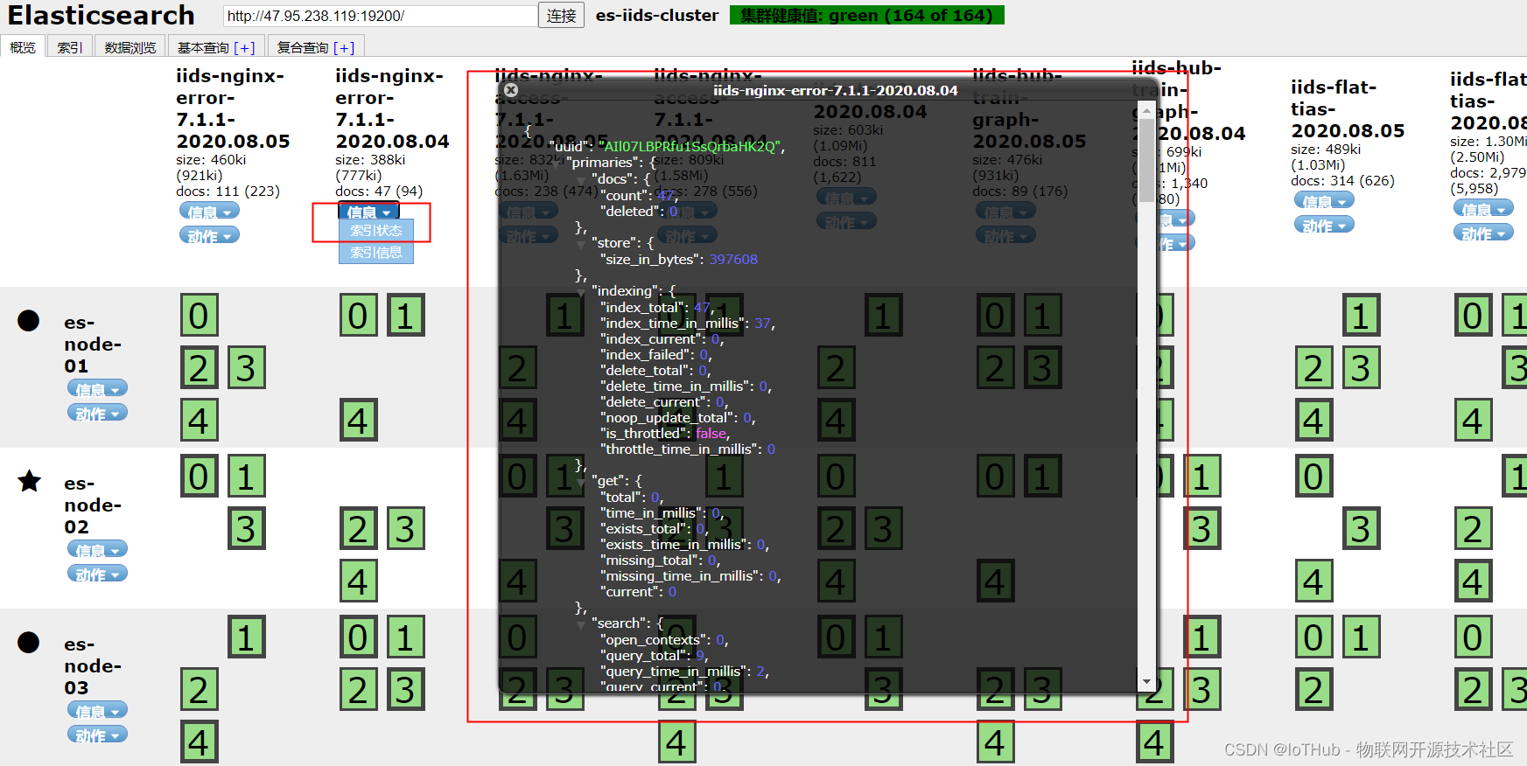Collapse the "indexing" JSON node
This screenshot has height=766, width=1527.
coord(581,291)
